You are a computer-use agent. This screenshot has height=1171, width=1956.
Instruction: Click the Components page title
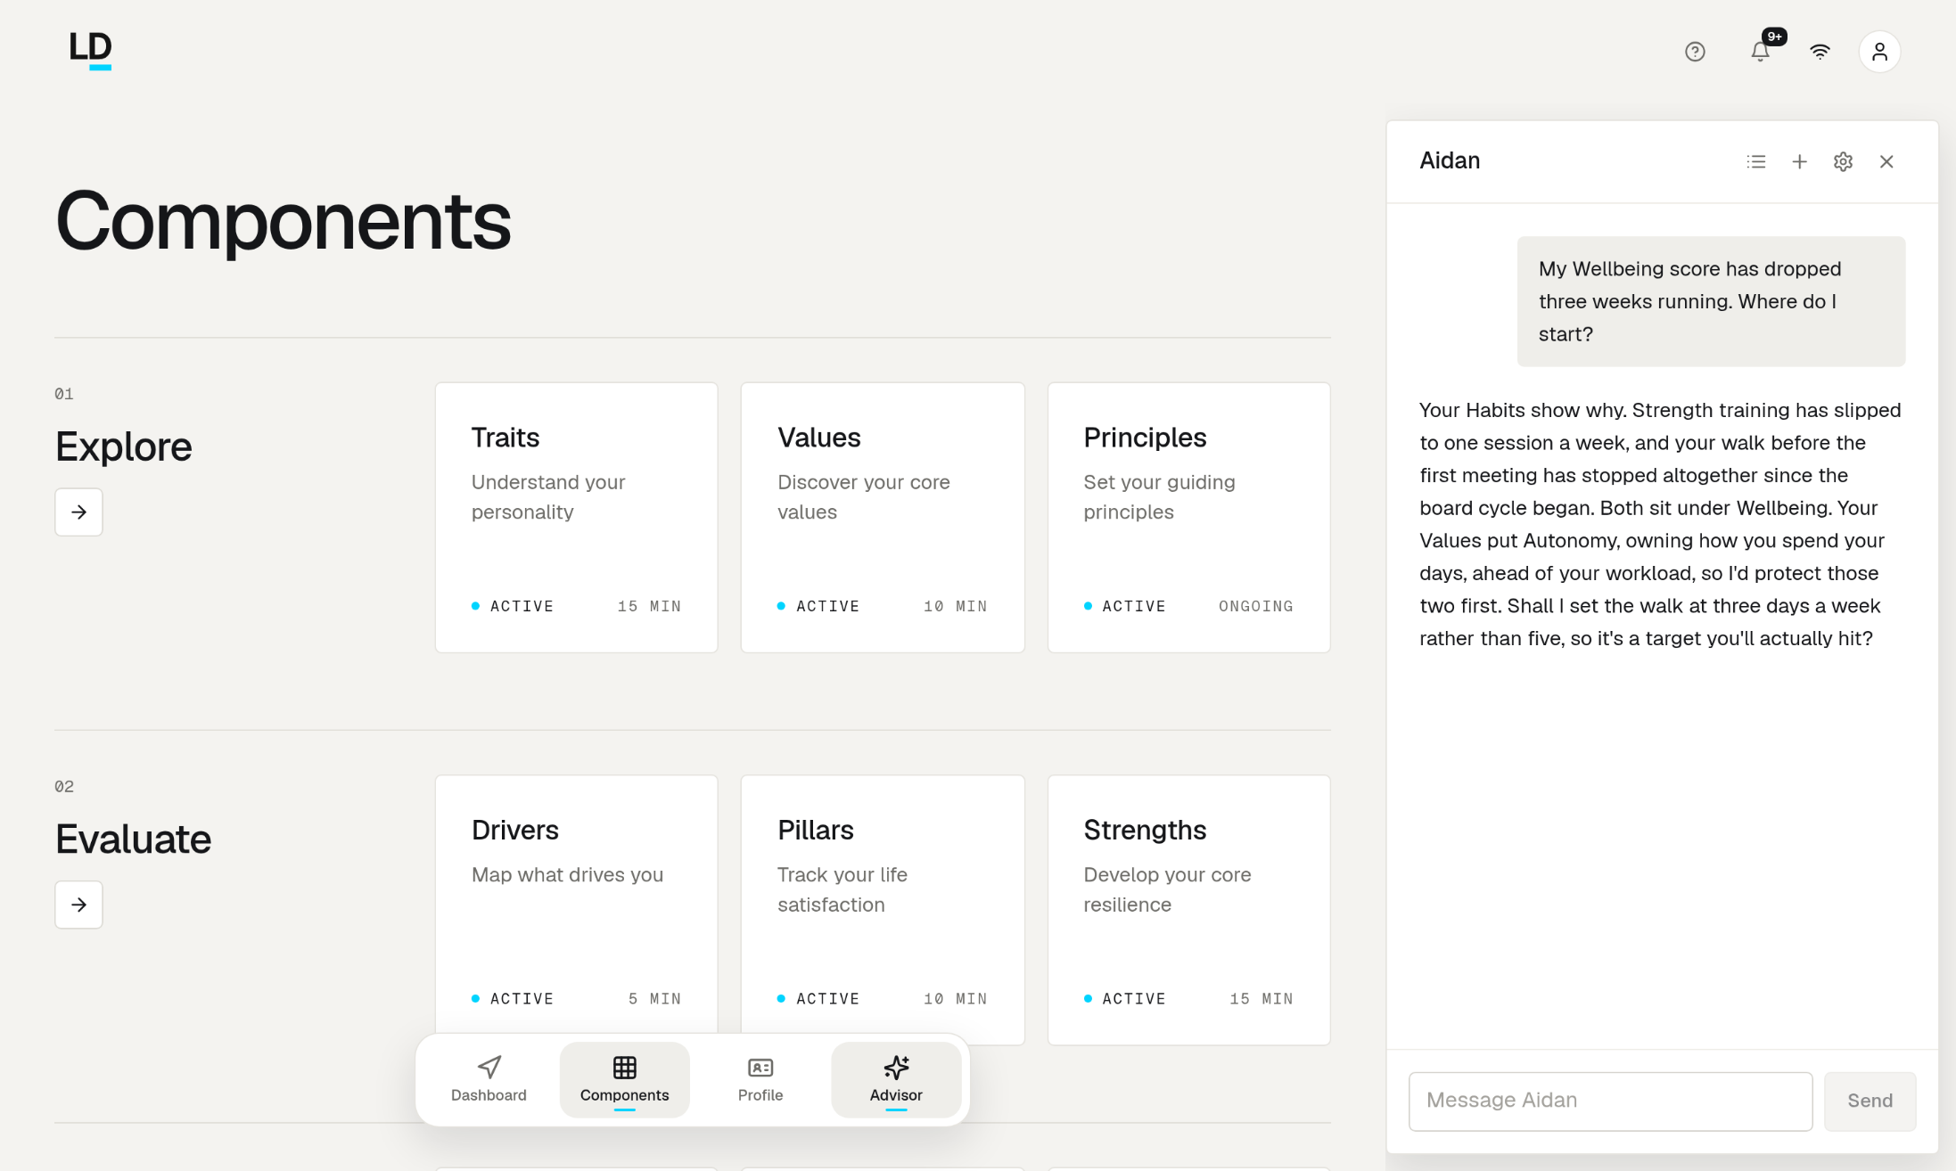(284, 221)
